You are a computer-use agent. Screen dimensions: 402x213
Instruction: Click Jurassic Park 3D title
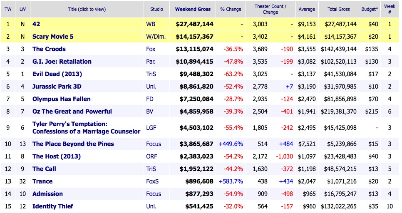tap(56, 87)
